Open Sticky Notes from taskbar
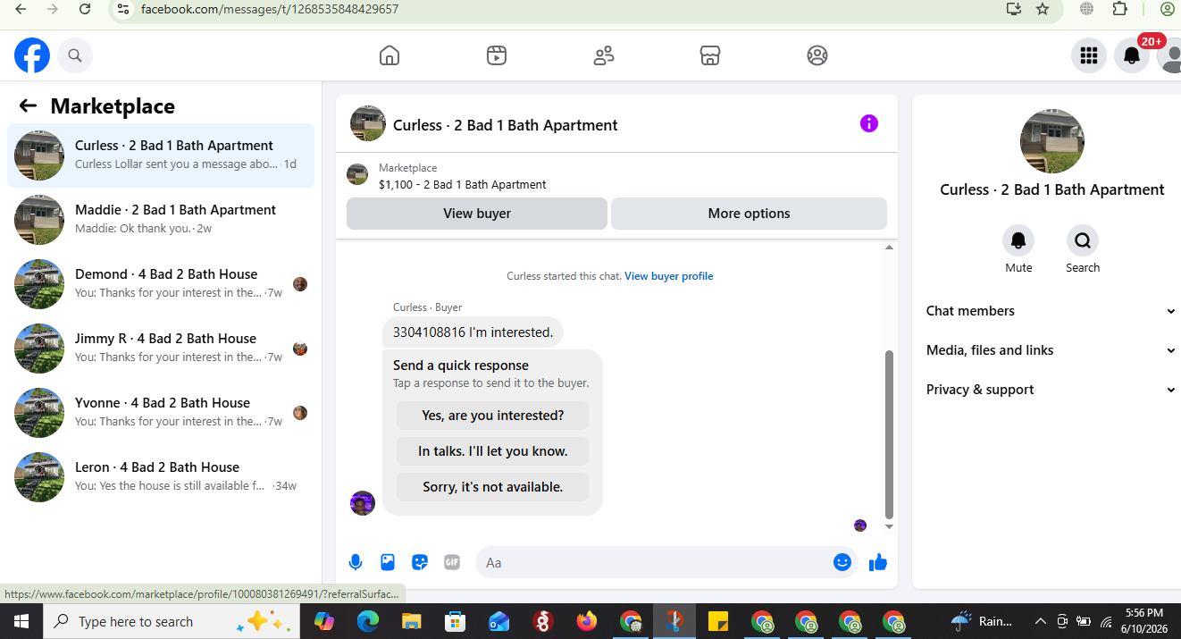This screenshot has height=639, width=1181. point(718,621)
